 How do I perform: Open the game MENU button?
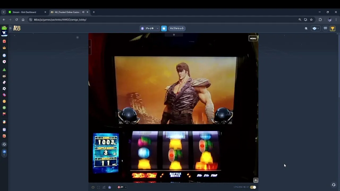tap(253, 38)
